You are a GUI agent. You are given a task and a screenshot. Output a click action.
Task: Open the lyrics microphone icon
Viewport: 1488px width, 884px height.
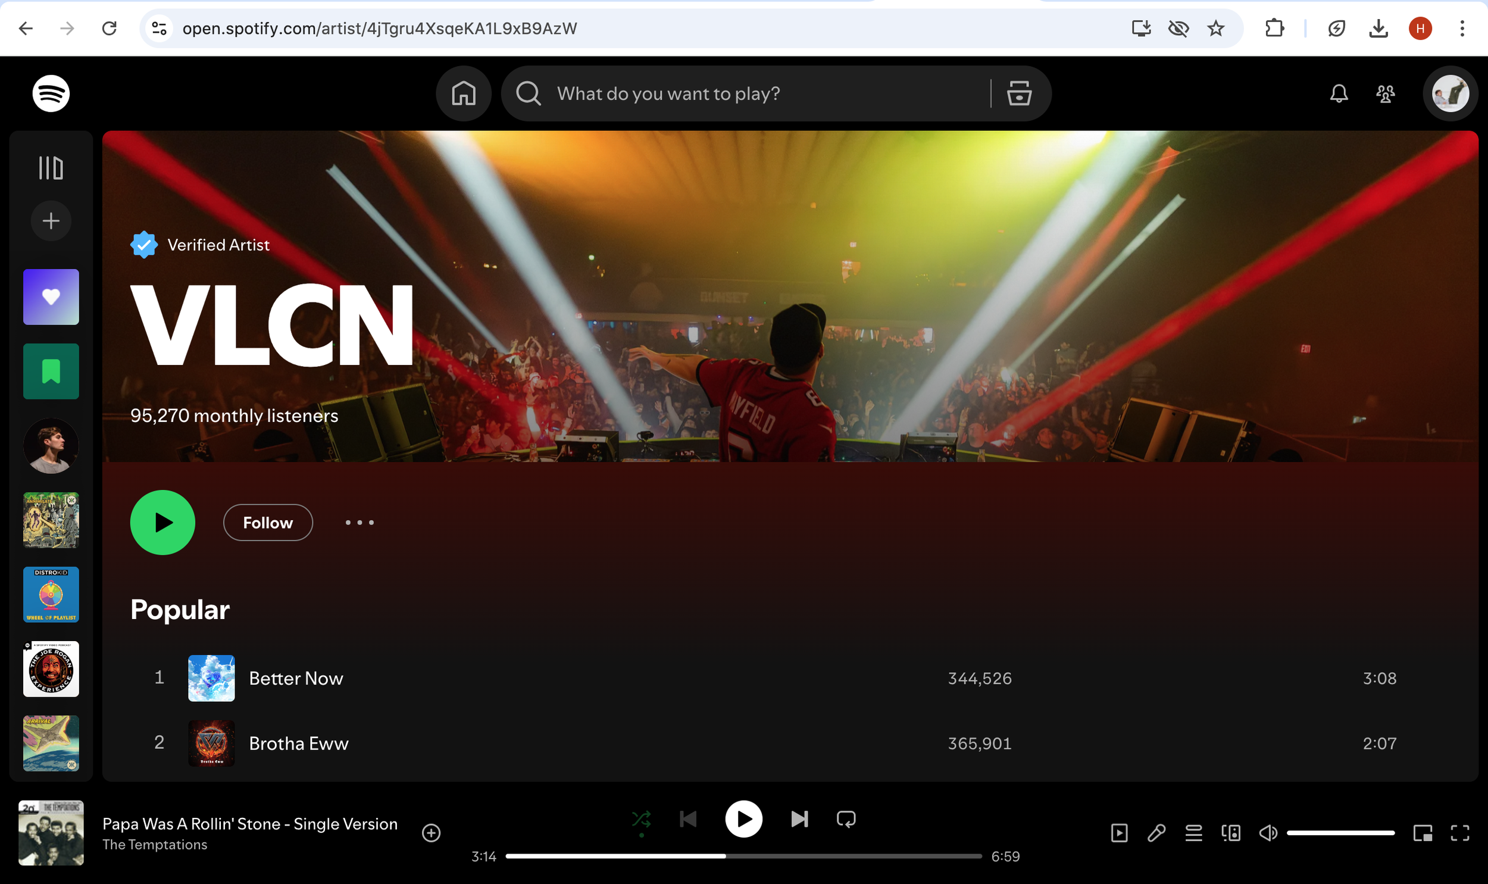1156,833
